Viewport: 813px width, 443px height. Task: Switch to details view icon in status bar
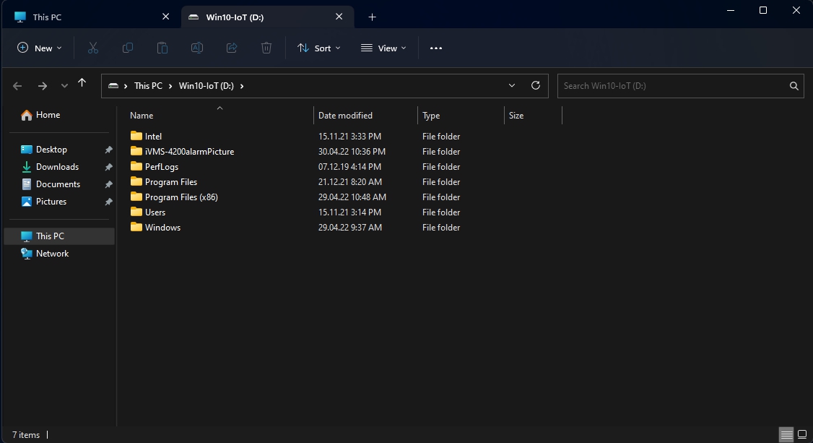(x=786, y=434)
